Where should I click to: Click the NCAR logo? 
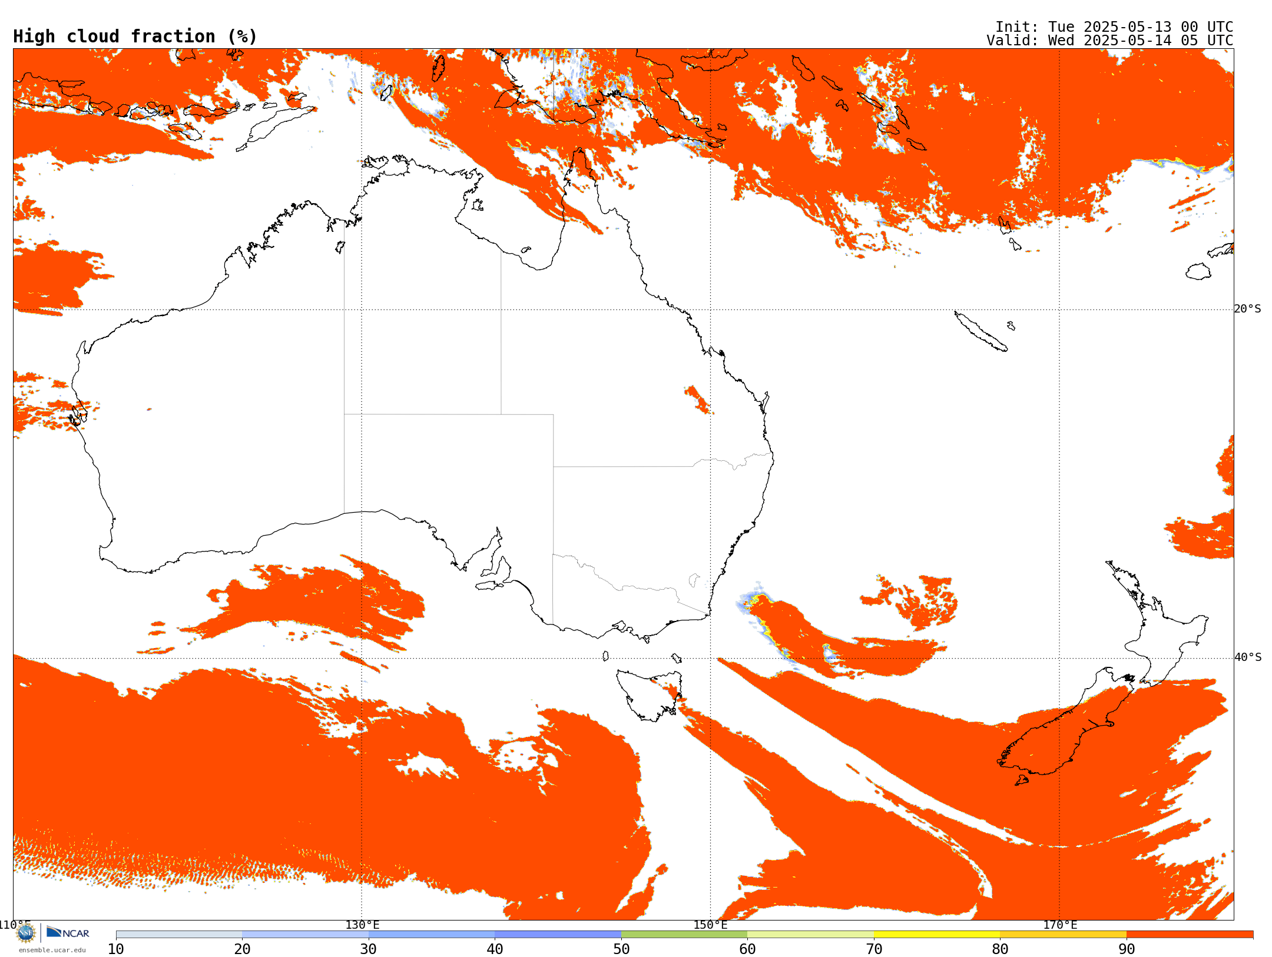(68, 932)
